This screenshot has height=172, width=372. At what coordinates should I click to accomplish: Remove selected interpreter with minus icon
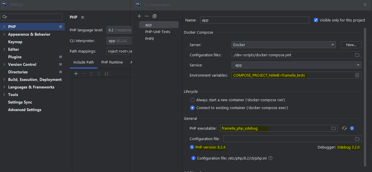click(x=147, y=16)
